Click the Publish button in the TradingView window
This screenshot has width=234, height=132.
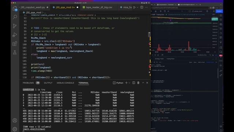219,11
